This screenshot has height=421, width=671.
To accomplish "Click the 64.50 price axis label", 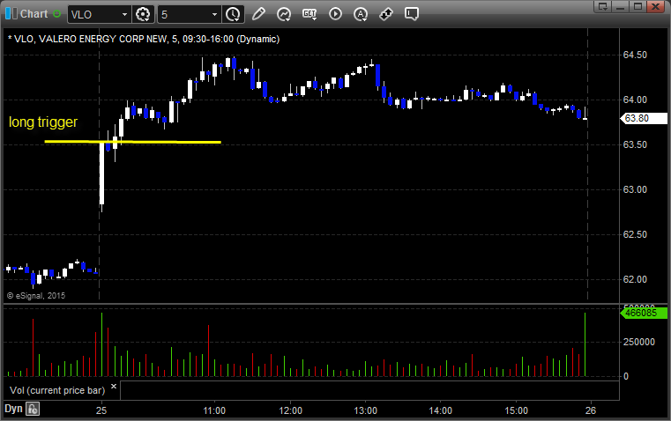I will pos(635,55).
